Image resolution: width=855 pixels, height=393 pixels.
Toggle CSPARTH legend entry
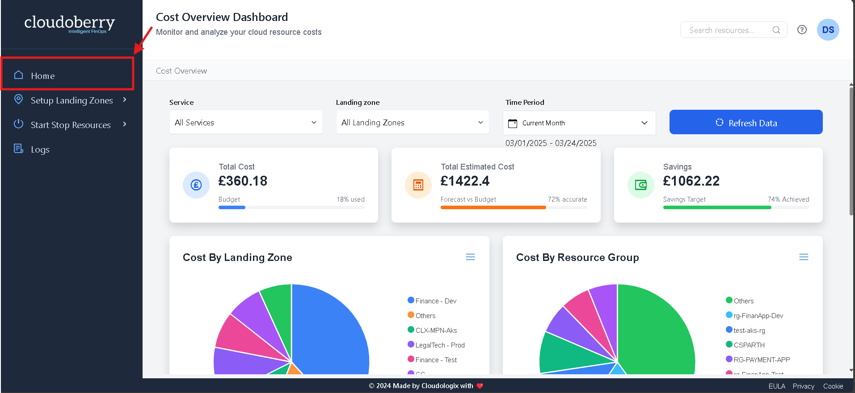[x=745, y=345]
